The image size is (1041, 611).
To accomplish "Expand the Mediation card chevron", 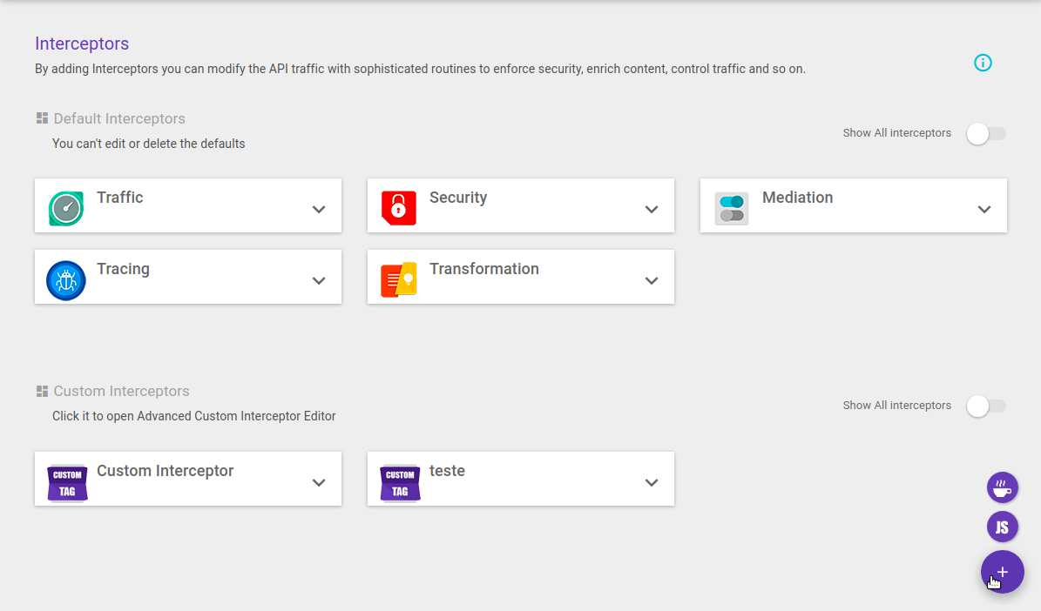I will point(984,210).
